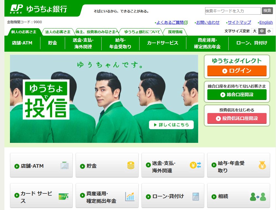The width and height of the screenshot is (276, 210).
Task: Open the ローン·貸付け category card
Action: click(x=173, y=196)
